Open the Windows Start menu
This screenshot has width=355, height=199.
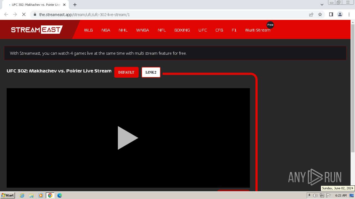[7, 195]
